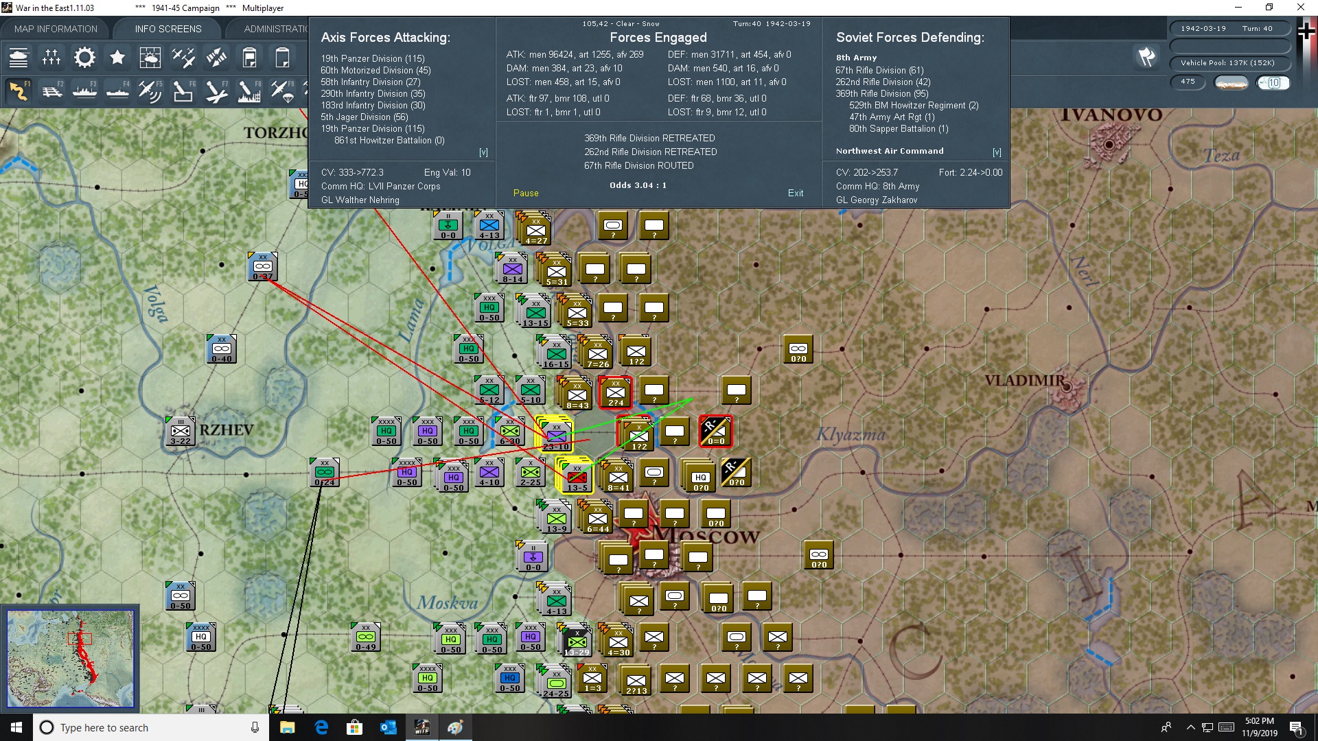Select Rail move mode F2

(51, 91)
